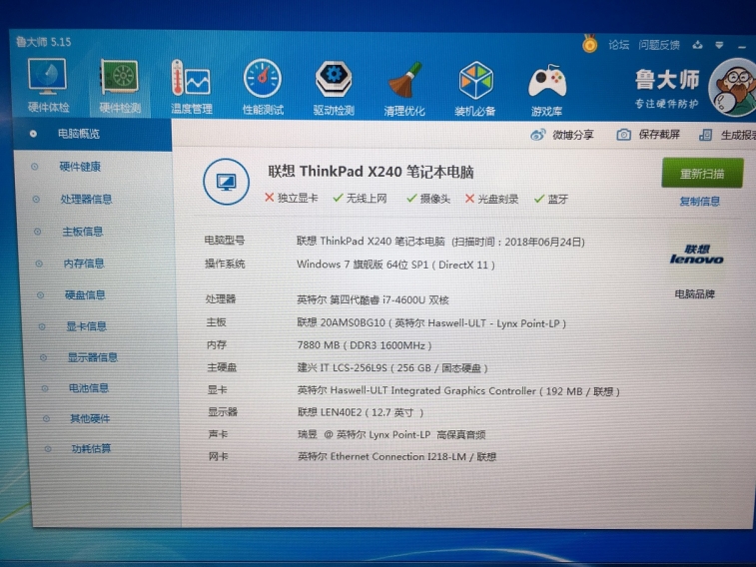Viewport: 756px width, 567px height.
Task: Click the 操作系统 row label
Action: point(225,264)
